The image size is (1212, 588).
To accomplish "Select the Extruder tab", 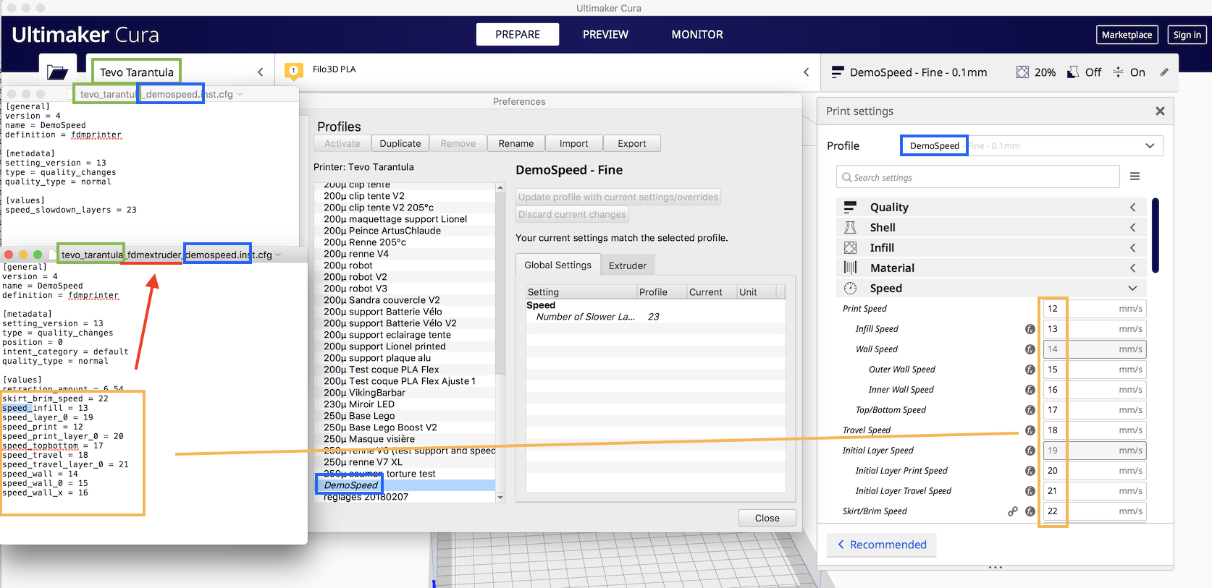I will click(628, 265).
